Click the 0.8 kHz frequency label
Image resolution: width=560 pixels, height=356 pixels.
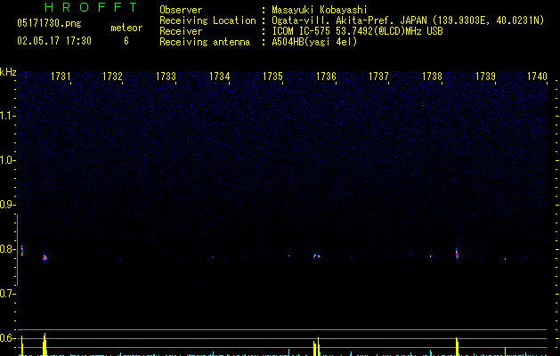tap(7, 249)
